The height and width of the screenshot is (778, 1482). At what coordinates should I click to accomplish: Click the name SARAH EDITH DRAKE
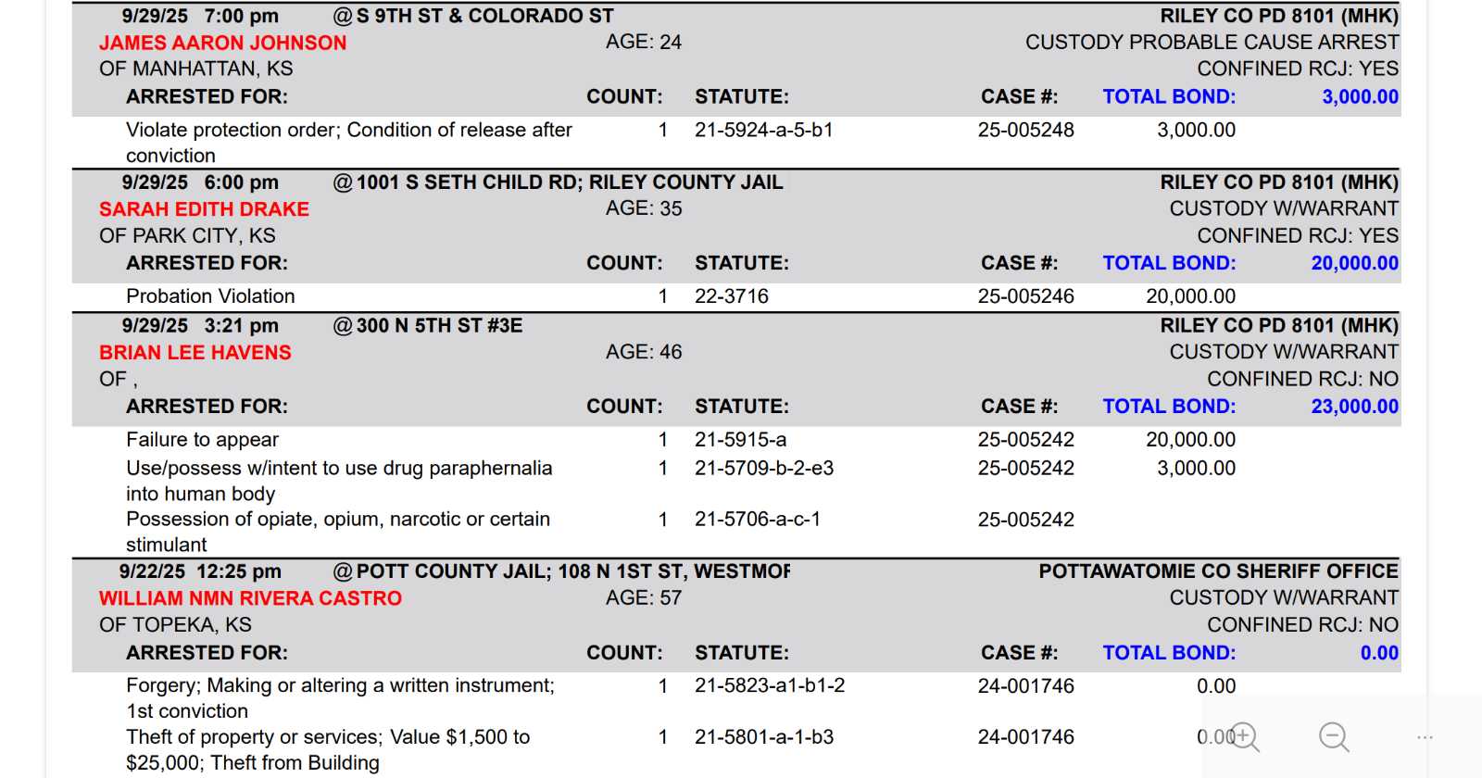[204, 209]
